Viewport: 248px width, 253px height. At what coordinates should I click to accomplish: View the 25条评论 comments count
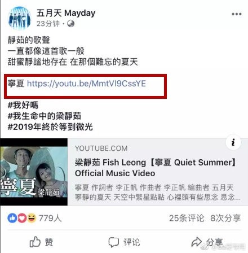[x=187, y=219]
